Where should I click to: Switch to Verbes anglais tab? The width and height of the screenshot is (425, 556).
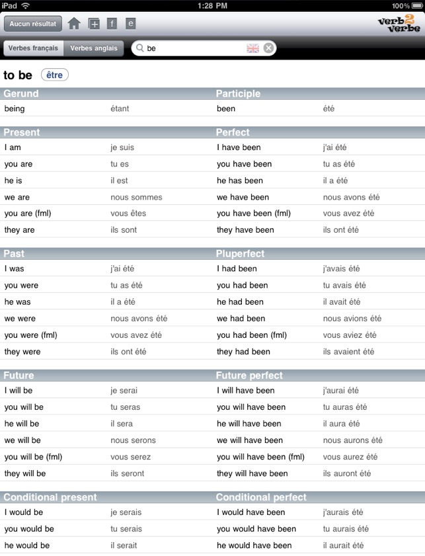[94, 48]
